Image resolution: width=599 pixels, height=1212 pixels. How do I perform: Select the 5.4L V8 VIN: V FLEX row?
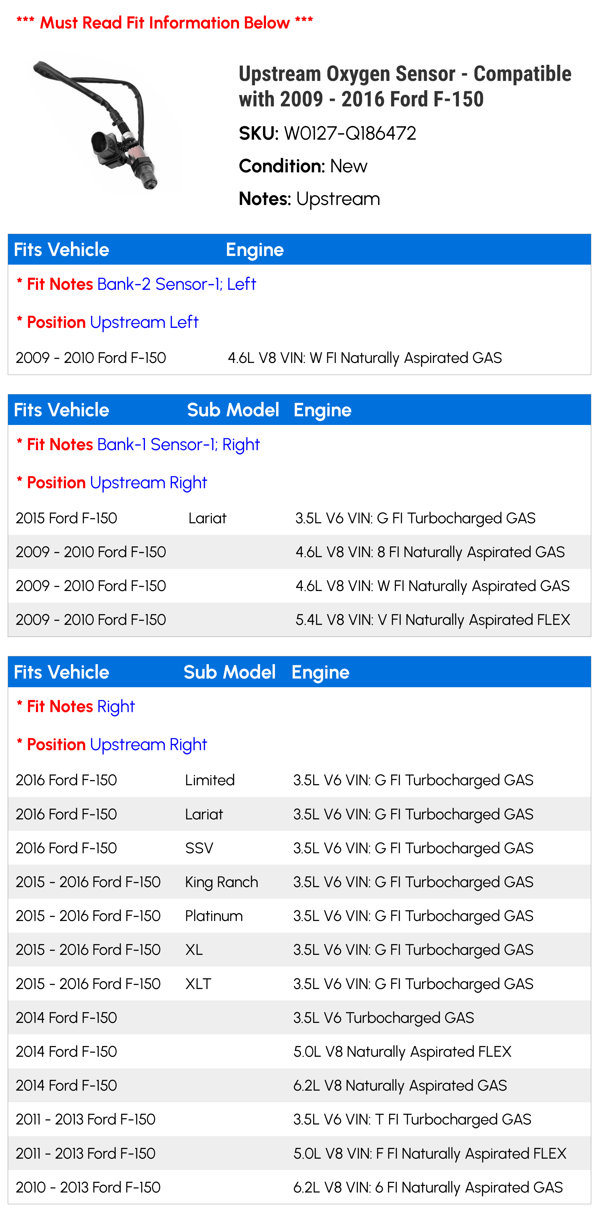tap(299, 620)
